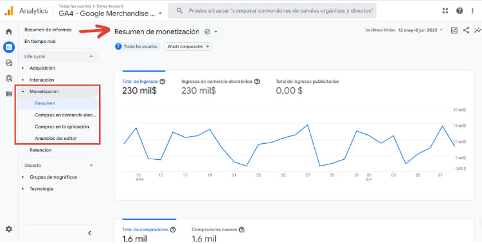
Task: Click the Google Analytics logo
Action: (9, 11)
